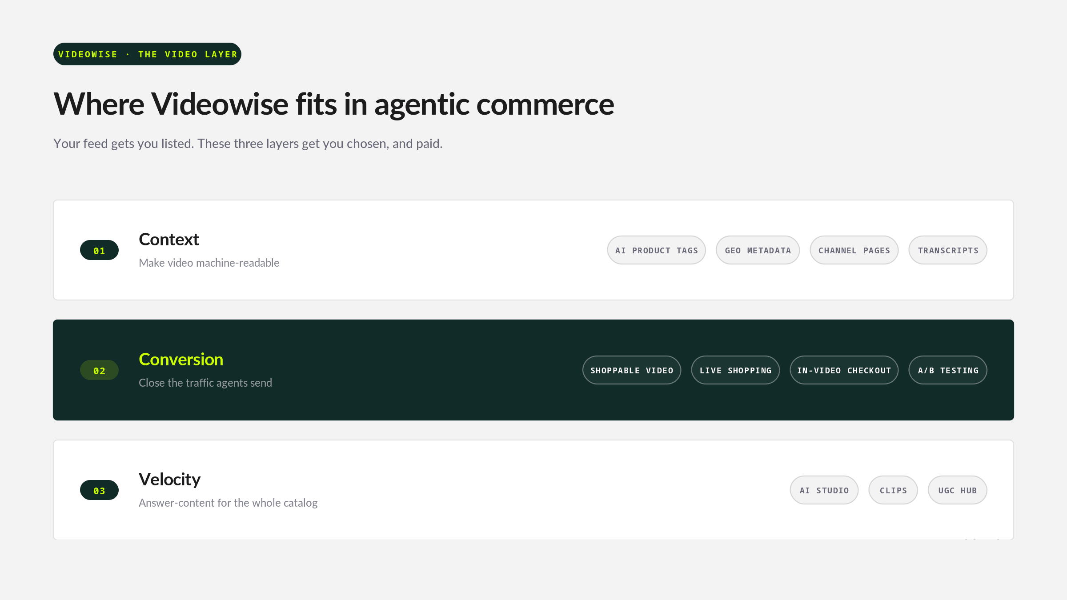Click the 03 number badge
The image size is (1067, 600).
[x=99, y=490]
